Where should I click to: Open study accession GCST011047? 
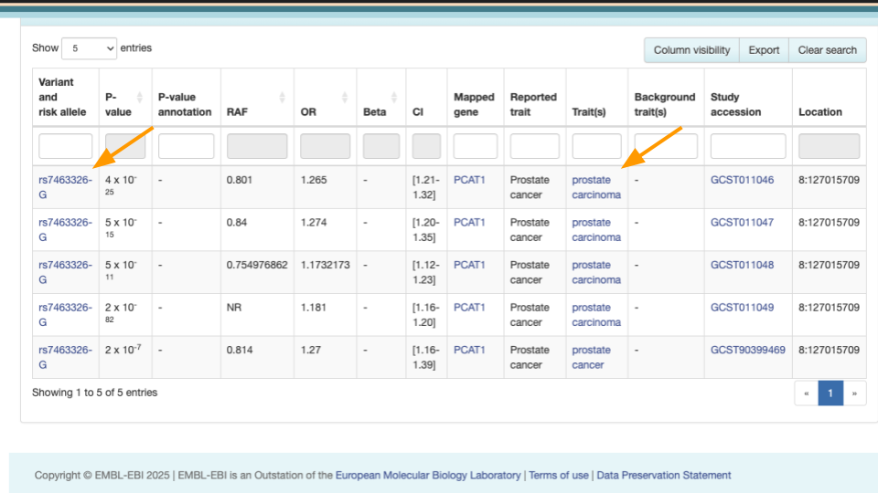point(742,223)
